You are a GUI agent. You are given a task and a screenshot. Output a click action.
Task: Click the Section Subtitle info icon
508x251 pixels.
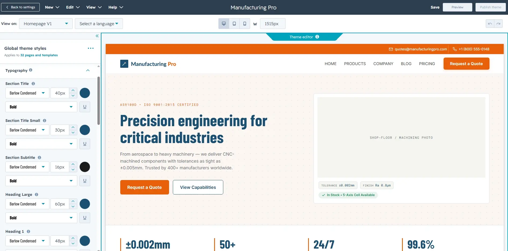click(x=39, y=158)
